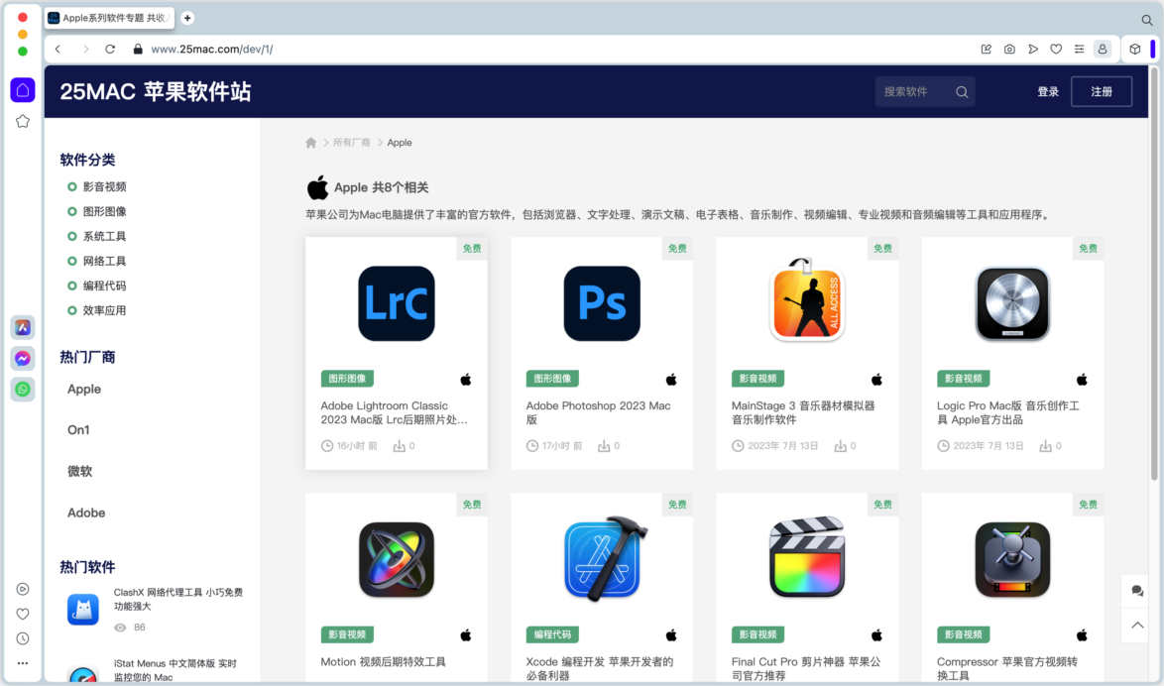The image size is (1164, 686).
Task: Click the browser forward arrow
Action: (x=85, y=49)
